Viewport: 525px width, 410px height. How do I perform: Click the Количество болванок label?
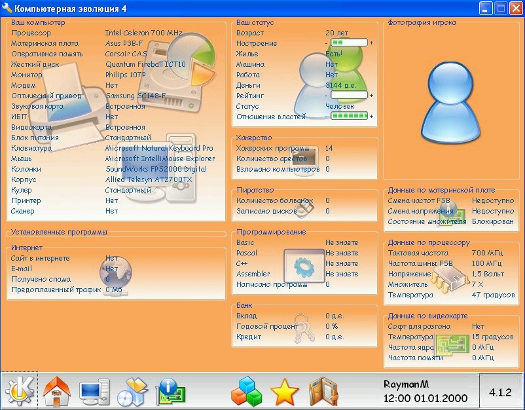point(274,200)
